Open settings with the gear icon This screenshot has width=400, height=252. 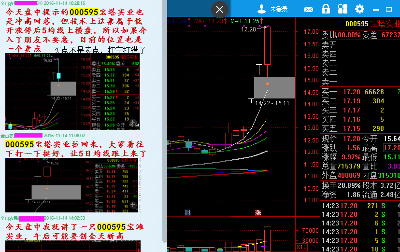[359, 9]
